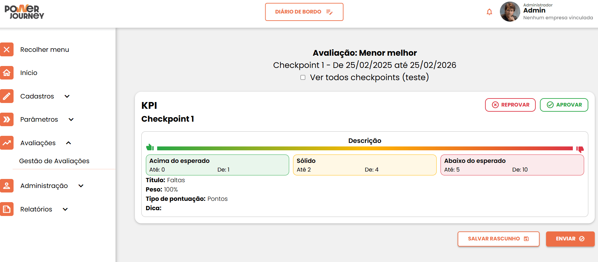The width and height of the screenshot is (598, 262).
Task: Click the person icon for Administração
Action: [6, 186]
